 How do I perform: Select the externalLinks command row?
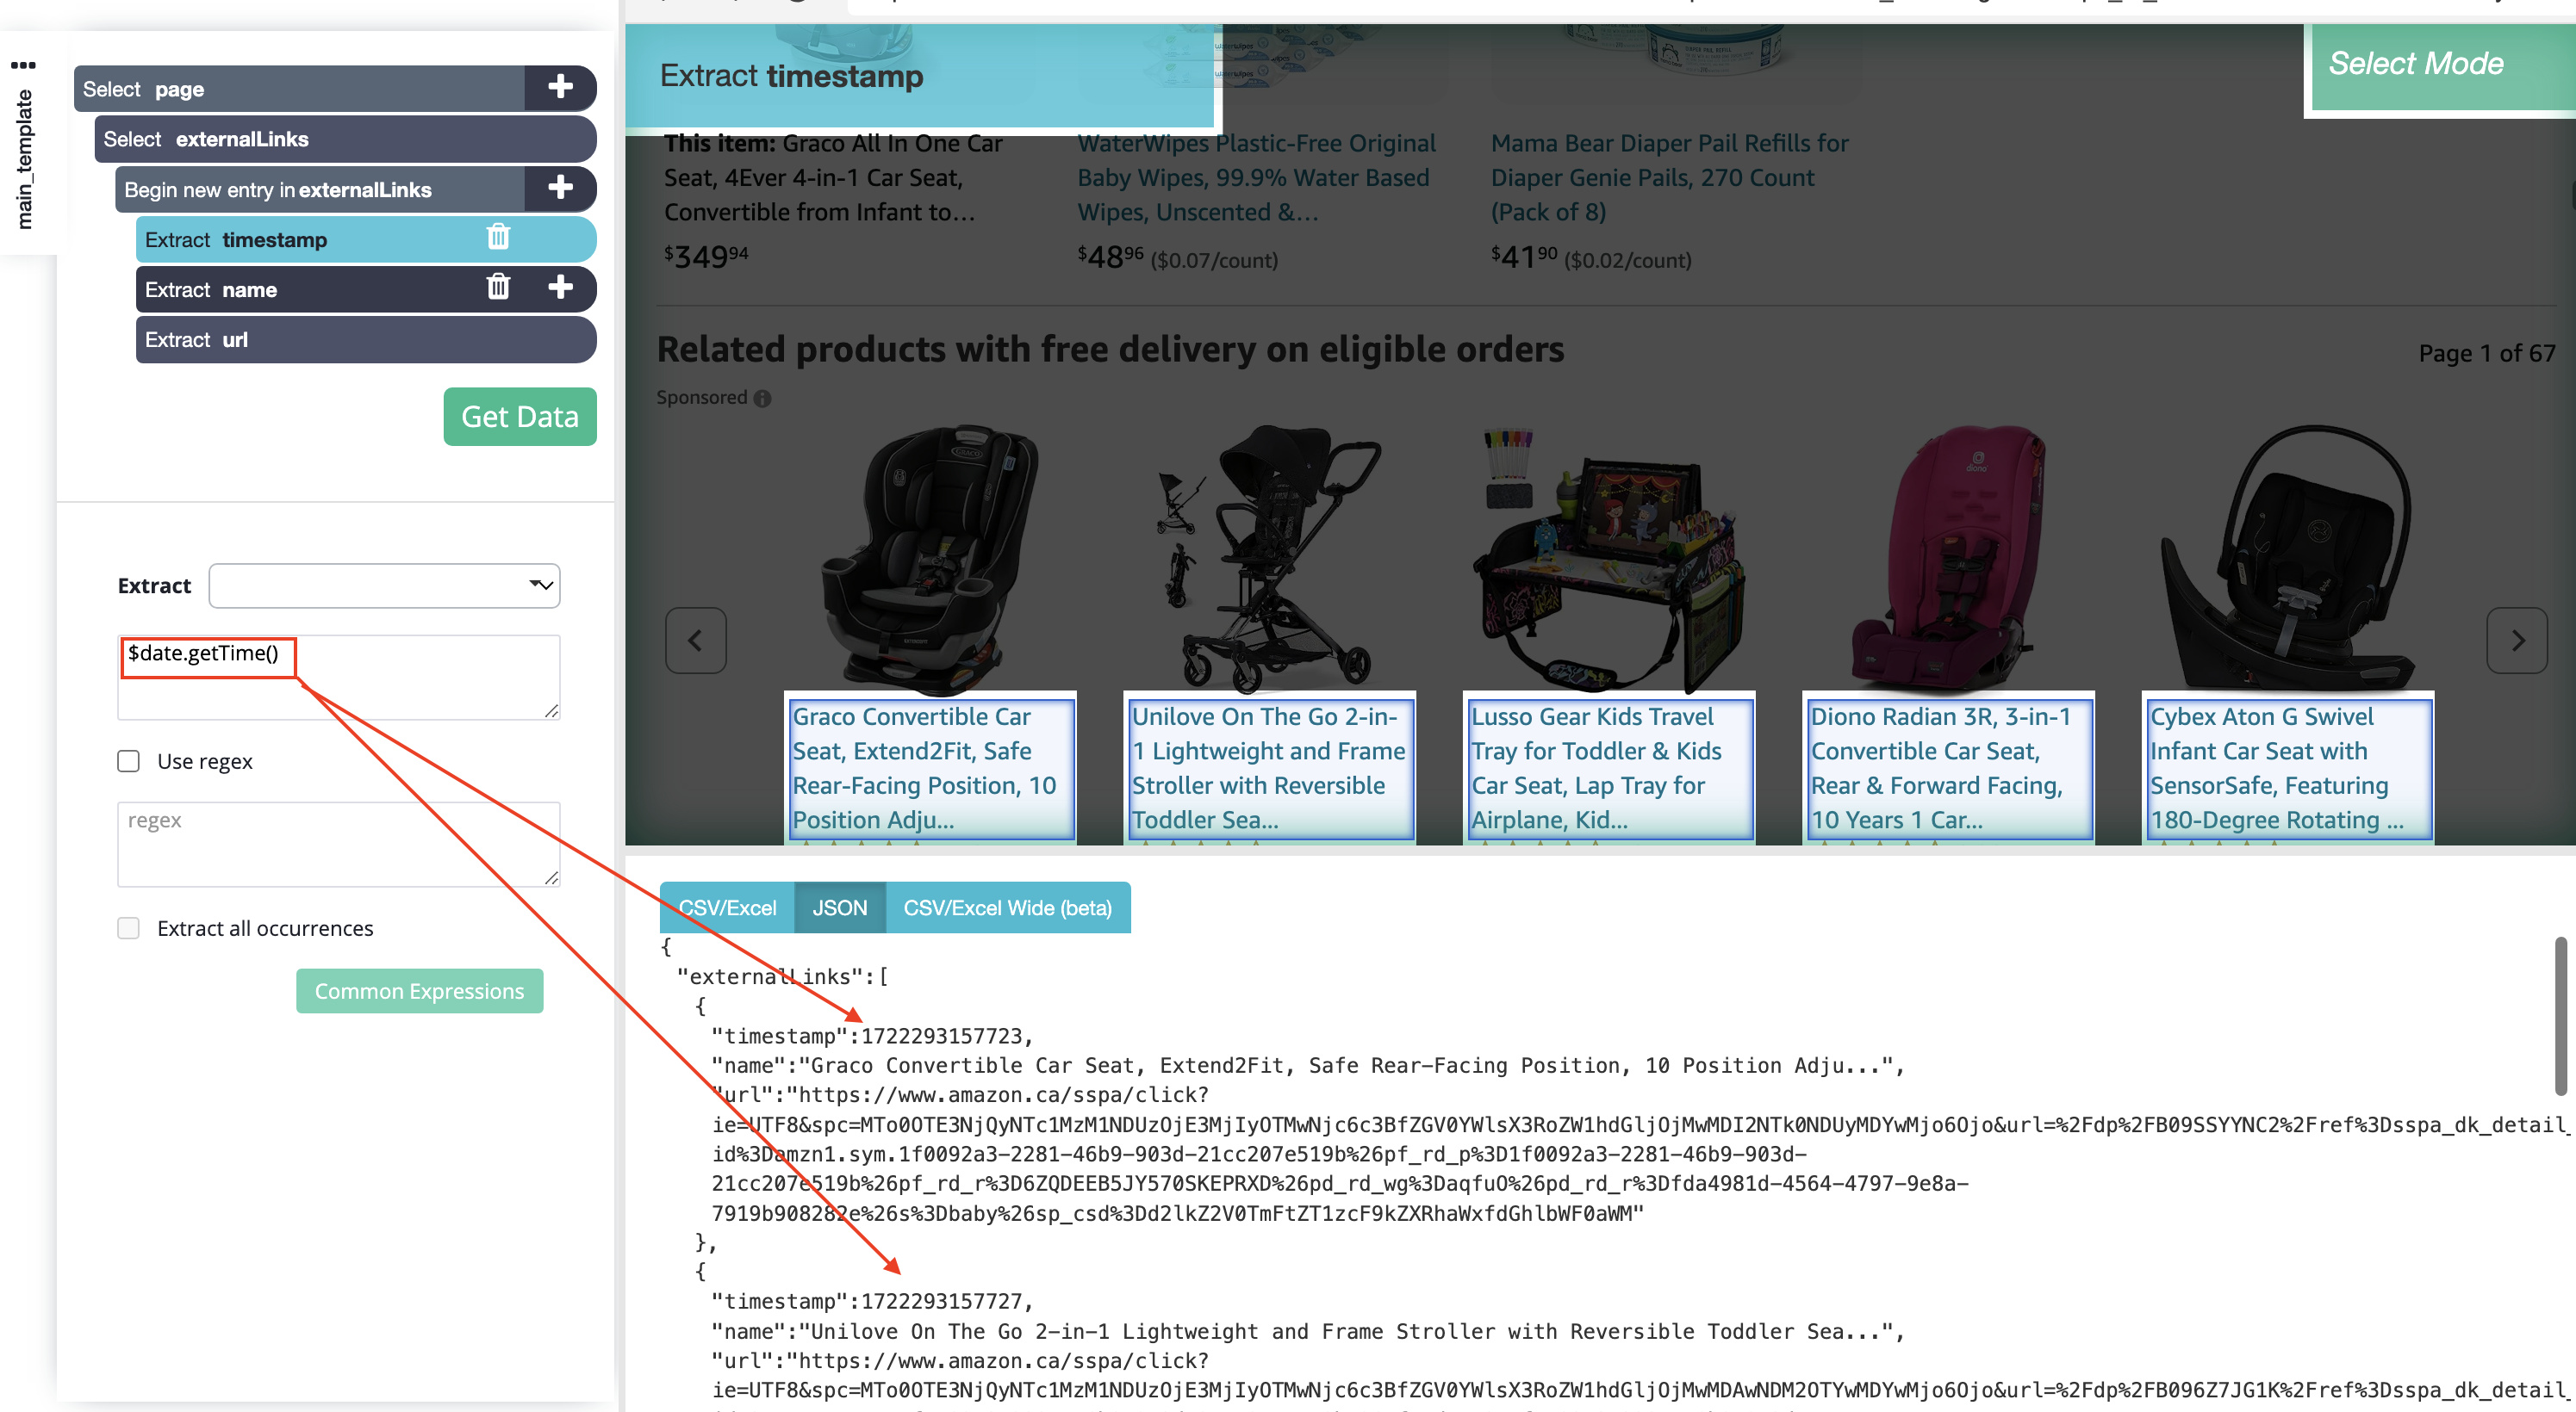pos(345,138)
